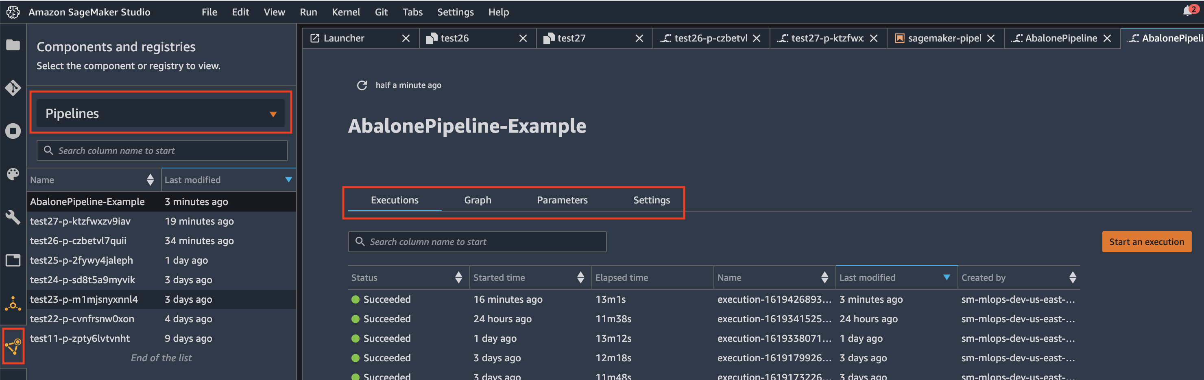Sort executions by Started time arrows
1204x380 pixels.
[x=580, y=277]
